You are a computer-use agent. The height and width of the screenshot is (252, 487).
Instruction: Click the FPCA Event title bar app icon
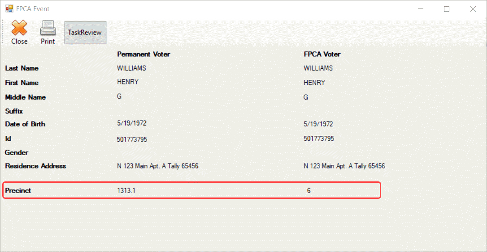coord(9,8)
